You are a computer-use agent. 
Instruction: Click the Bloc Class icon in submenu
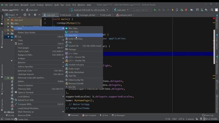67,28
